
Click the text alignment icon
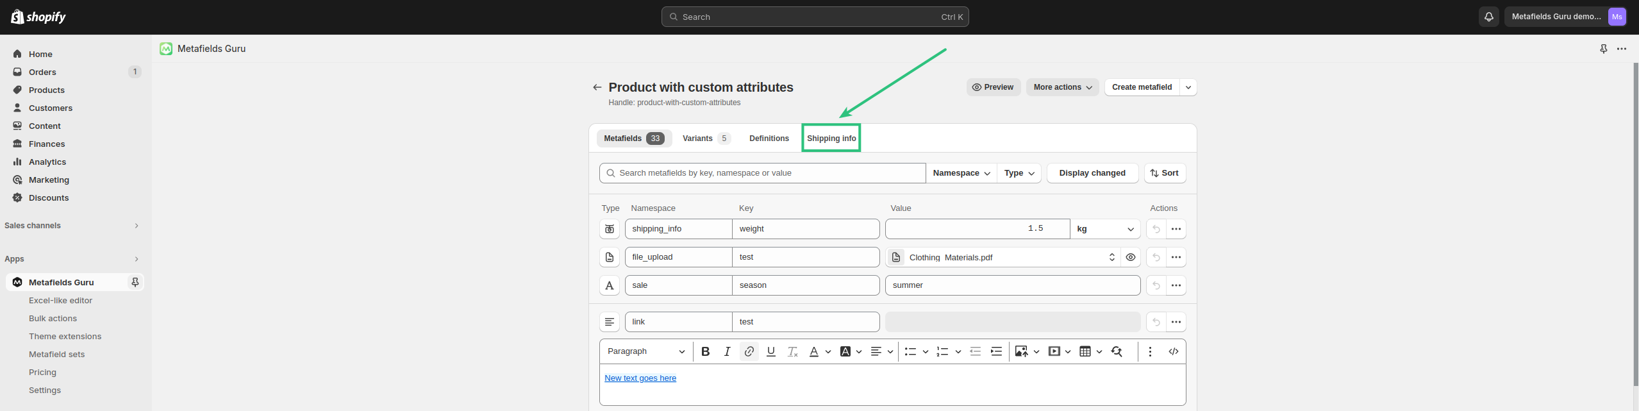(x=876, y=351)
